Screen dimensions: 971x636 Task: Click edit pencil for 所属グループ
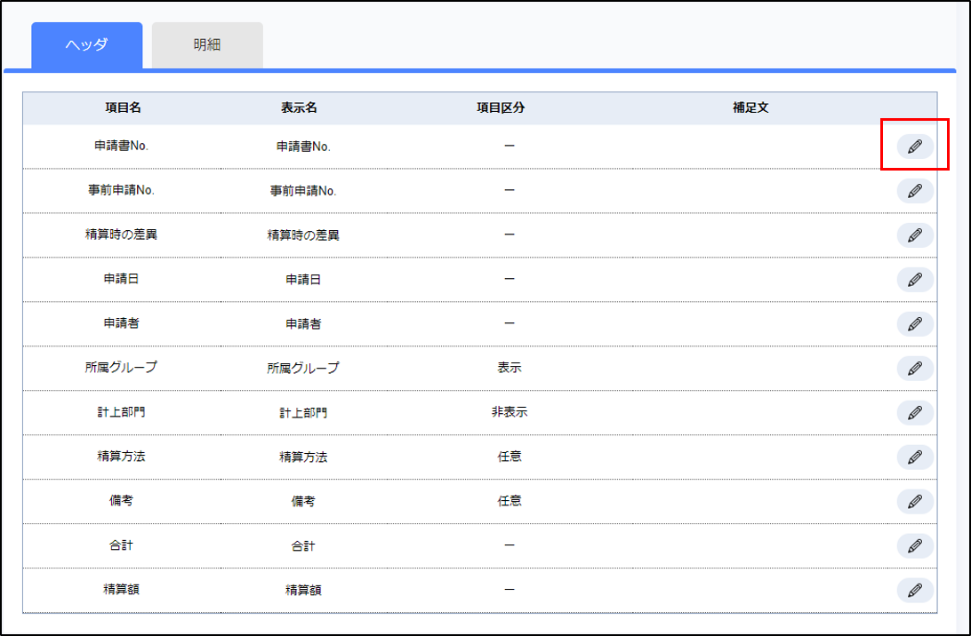click(915, 369)
